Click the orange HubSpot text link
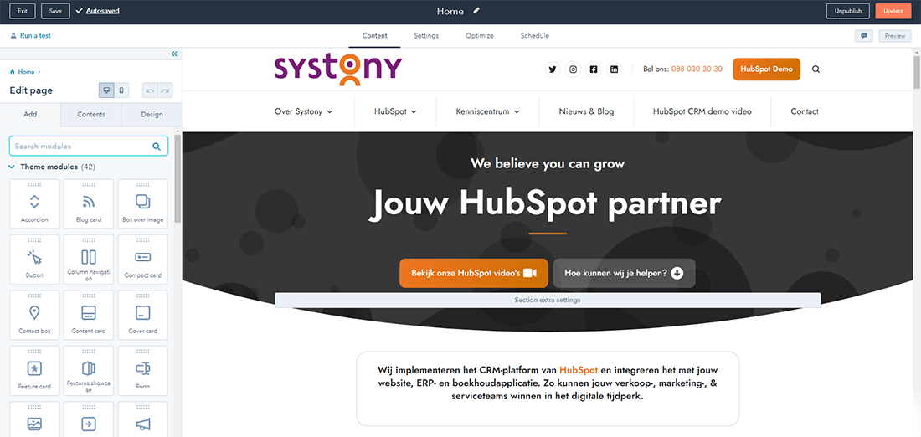Viewport: 921px width, 437px height. click(x=579, y=371)
